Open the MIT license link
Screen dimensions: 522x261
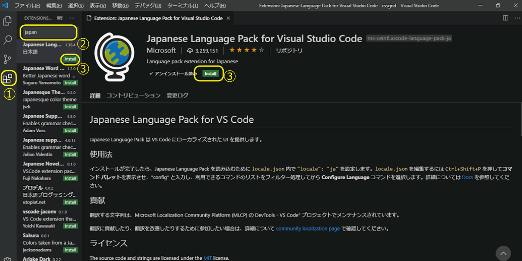[x=208, y=258]
